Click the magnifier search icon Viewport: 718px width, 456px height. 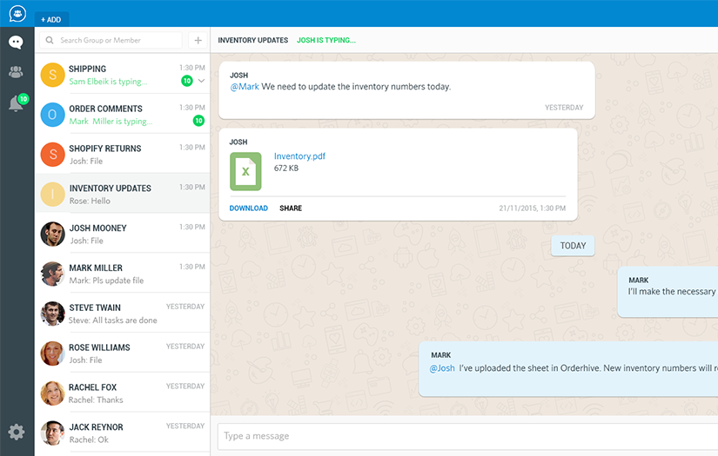click(50, 41)
